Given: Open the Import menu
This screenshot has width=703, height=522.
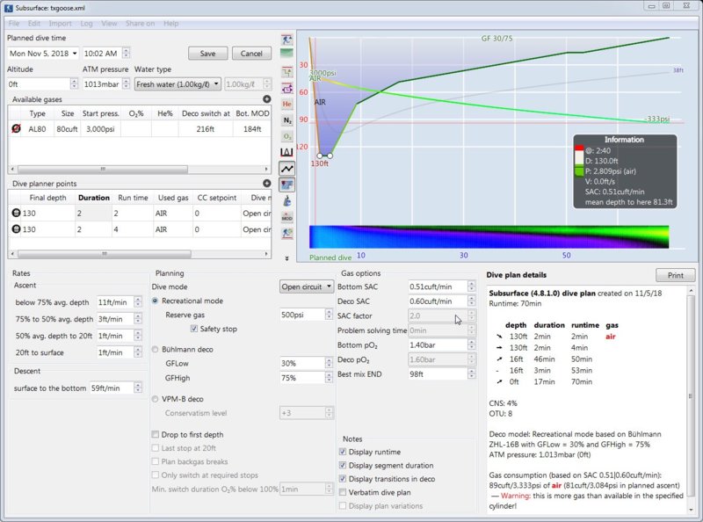Looking at the screenshot, I should click(60, 23).
